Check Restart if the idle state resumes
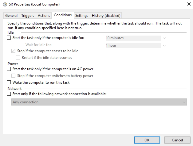 click(x=18, y=57)
